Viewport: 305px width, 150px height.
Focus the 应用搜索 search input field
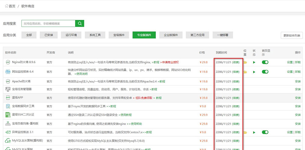48,23
